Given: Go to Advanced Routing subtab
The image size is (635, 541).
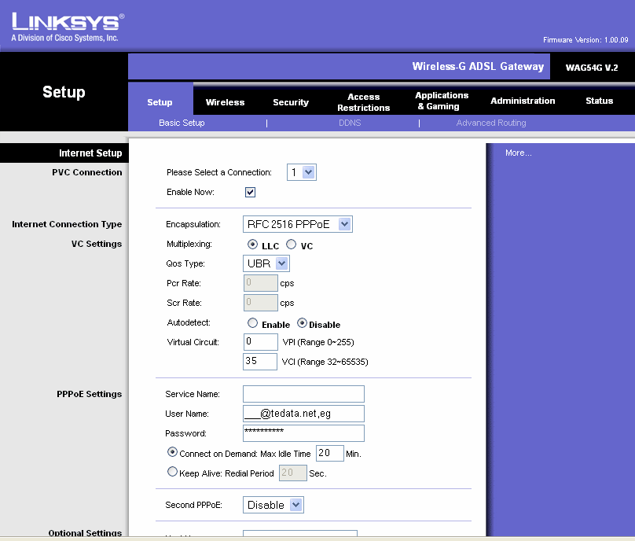Looking at the screenshot, I should click(x=491, y=123).
